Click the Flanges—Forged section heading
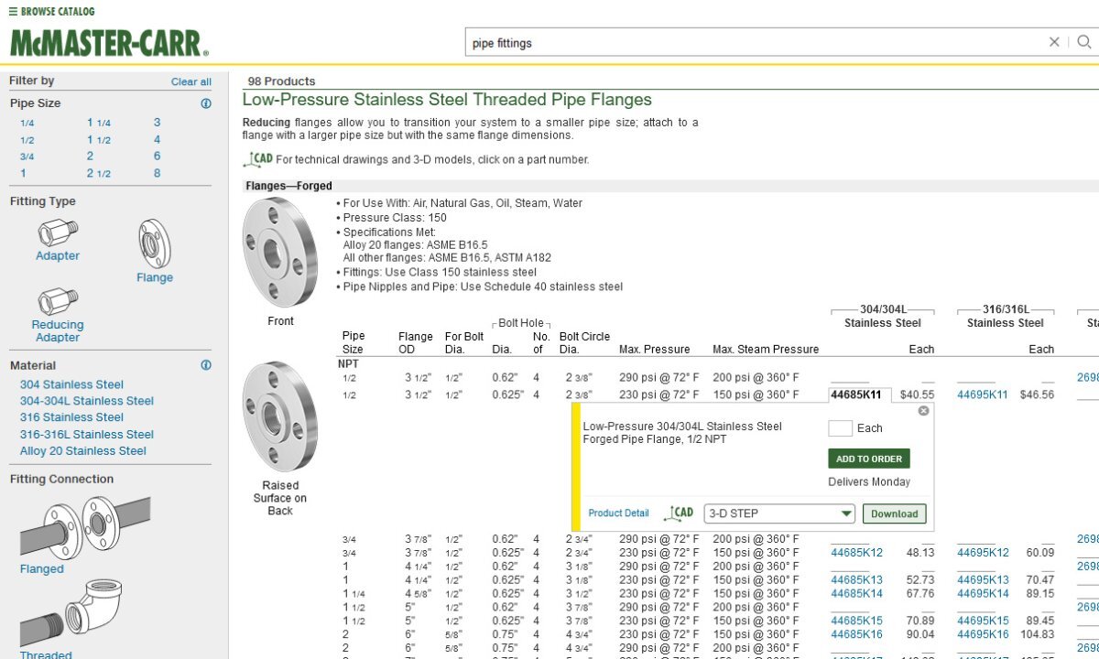The image size is (1099, 659). (x=288, y=186)
